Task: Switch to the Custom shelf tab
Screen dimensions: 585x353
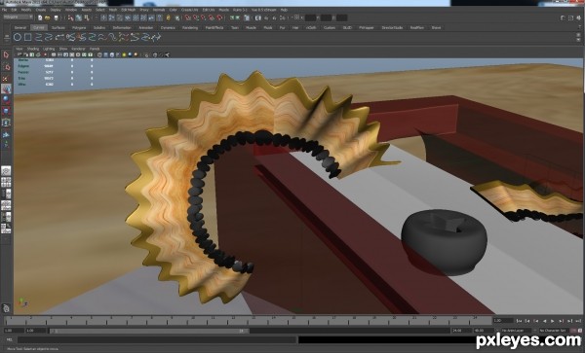Action: (330, 27)
